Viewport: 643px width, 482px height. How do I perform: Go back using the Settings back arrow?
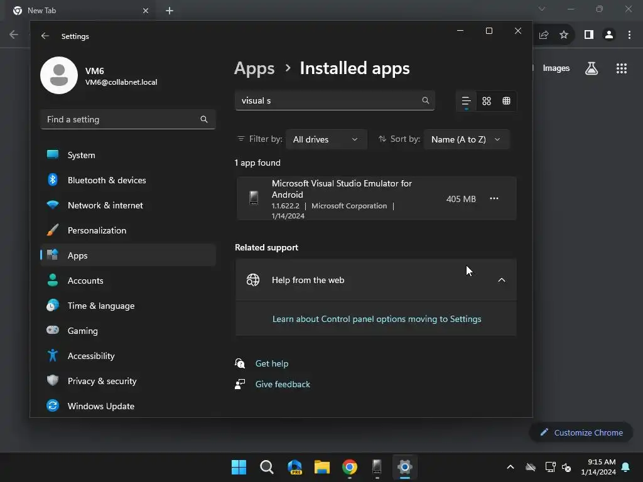45,36
